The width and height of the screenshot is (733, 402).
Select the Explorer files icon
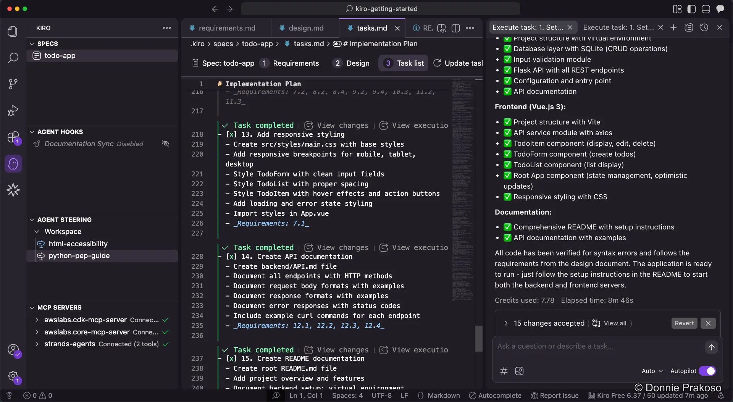13,32
